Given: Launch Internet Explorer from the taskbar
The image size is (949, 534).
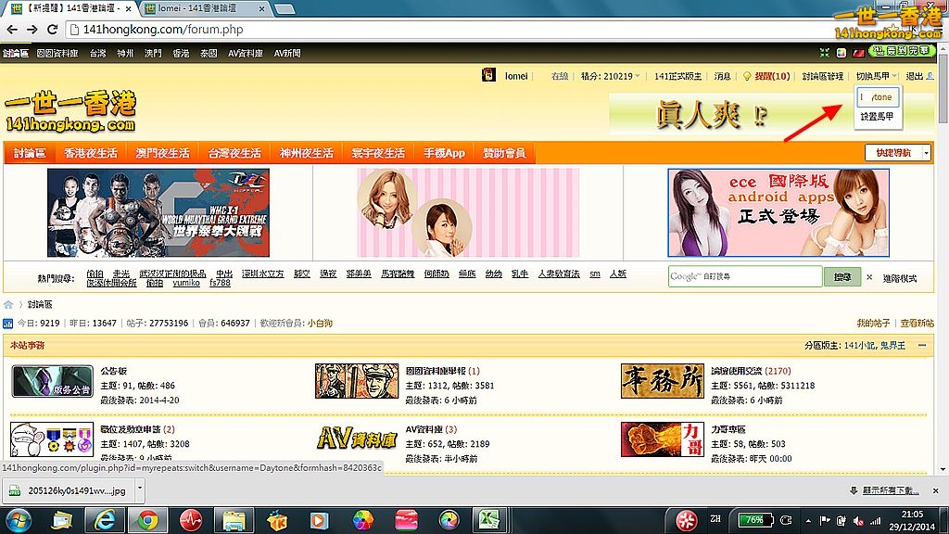Looking at the screenshot, I should pyautogui.click(x=105, y=520).
